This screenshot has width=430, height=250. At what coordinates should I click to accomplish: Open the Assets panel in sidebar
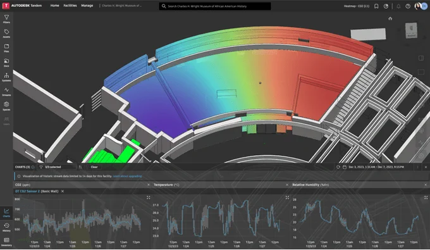(x=6, y=33)
